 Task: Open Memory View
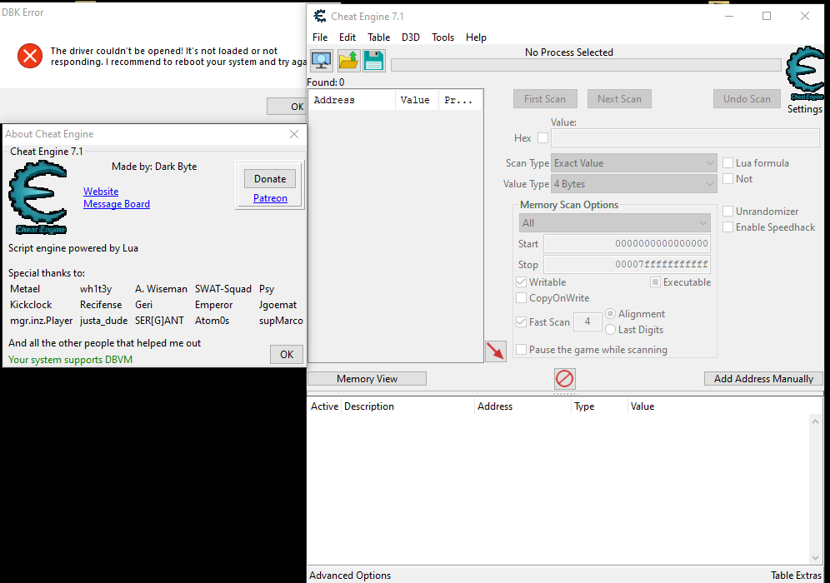pyautogui.click(x=367, y=379)
